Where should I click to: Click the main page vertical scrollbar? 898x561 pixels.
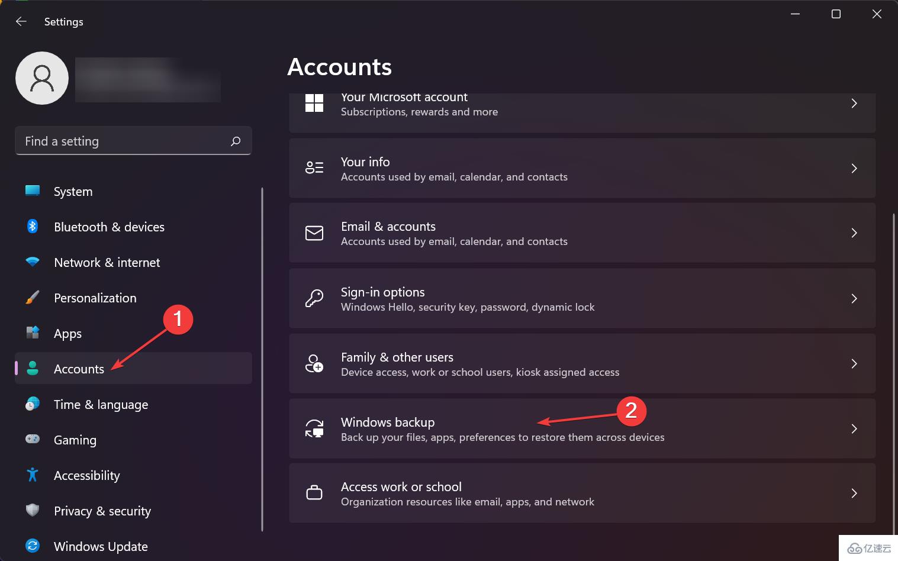coord(894,373)
